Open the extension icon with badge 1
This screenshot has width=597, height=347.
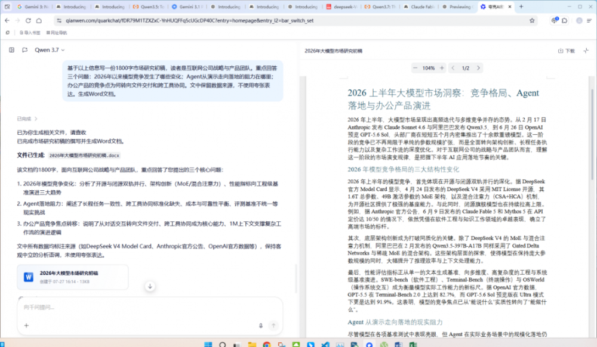[555, 20]
